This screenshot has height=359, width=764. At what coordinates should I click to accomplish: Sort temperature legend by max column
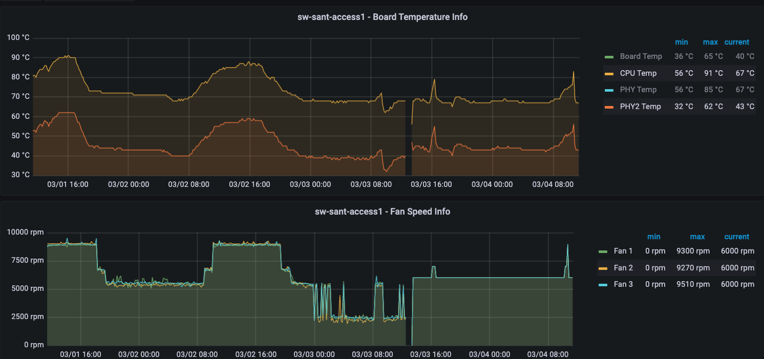click(x=710, y=42)
